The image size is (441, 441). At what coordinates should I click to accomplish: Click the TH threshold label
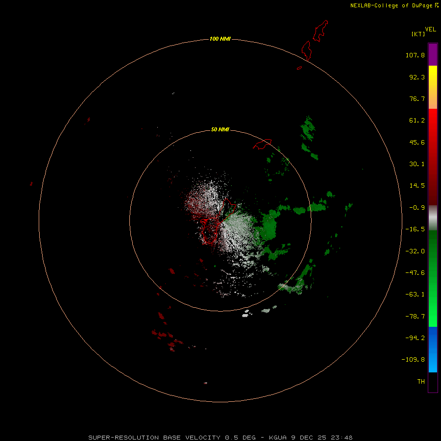pyautogui.click(x=421, y=382)
